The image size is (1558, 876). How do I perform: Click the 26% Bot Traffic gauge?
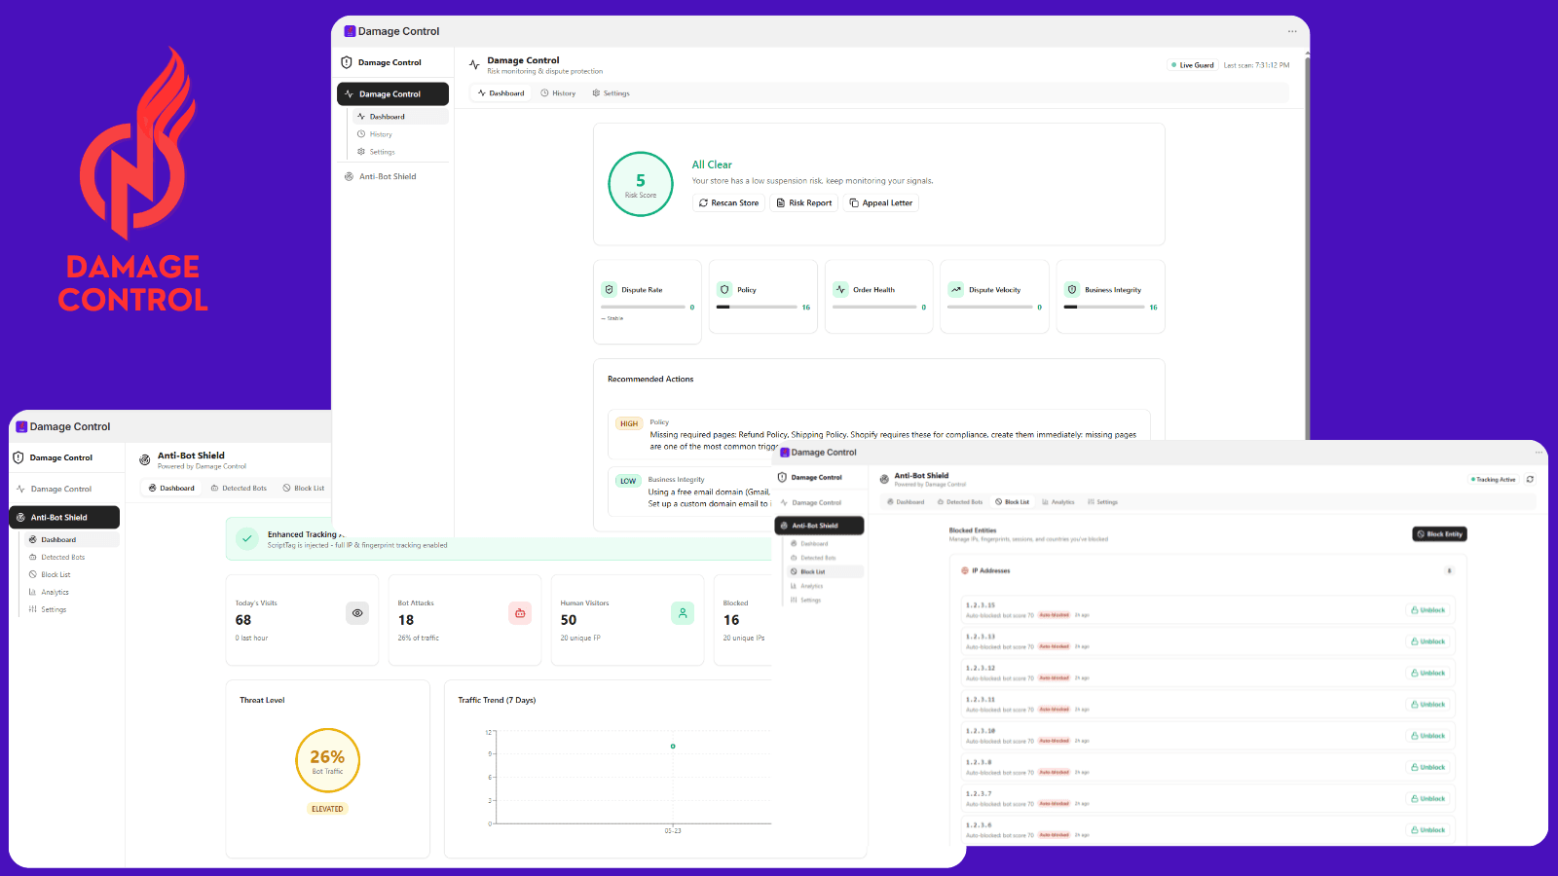[327, 760]
